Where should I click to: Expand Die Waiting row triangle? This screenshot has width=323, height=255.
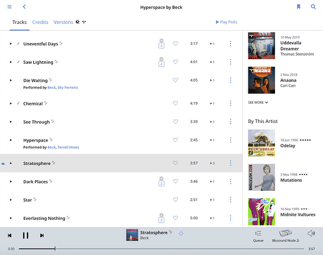11,80
